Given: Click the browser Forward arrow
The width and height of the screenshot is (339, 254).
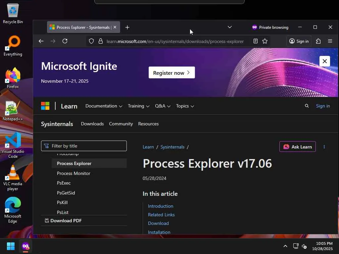Looking at the screenshot, I should 53,41.
